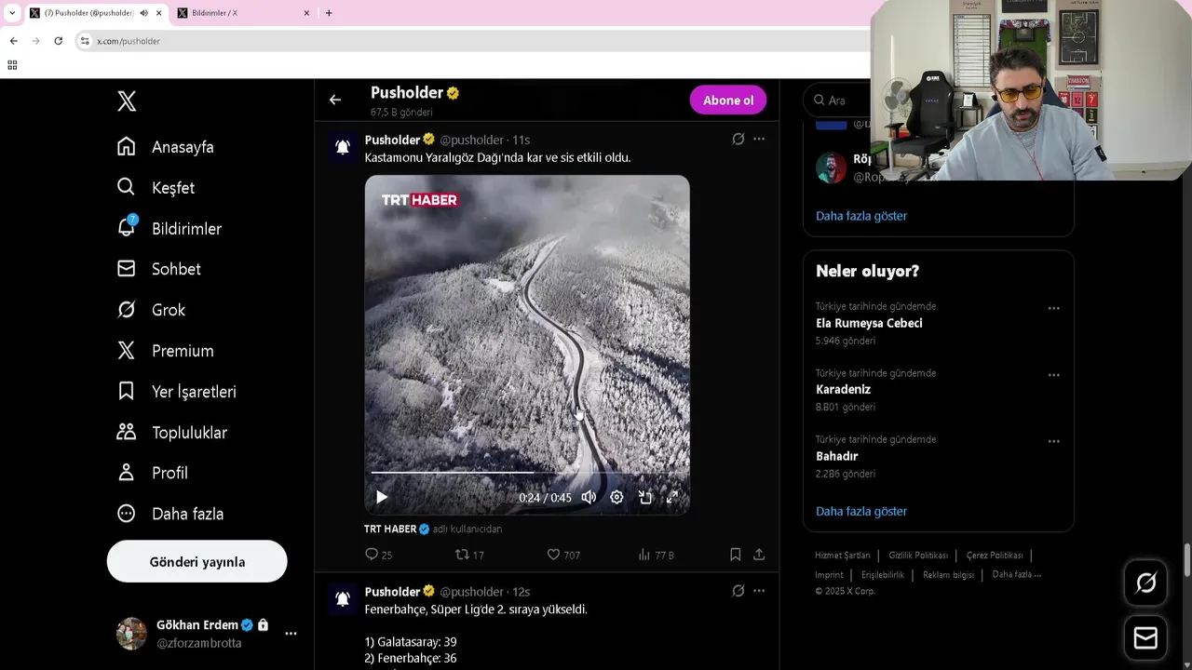Viewport: 1192px width, 670px height.
Task: Click Gönderi yayınla button
Action: [x=197, y=562]
